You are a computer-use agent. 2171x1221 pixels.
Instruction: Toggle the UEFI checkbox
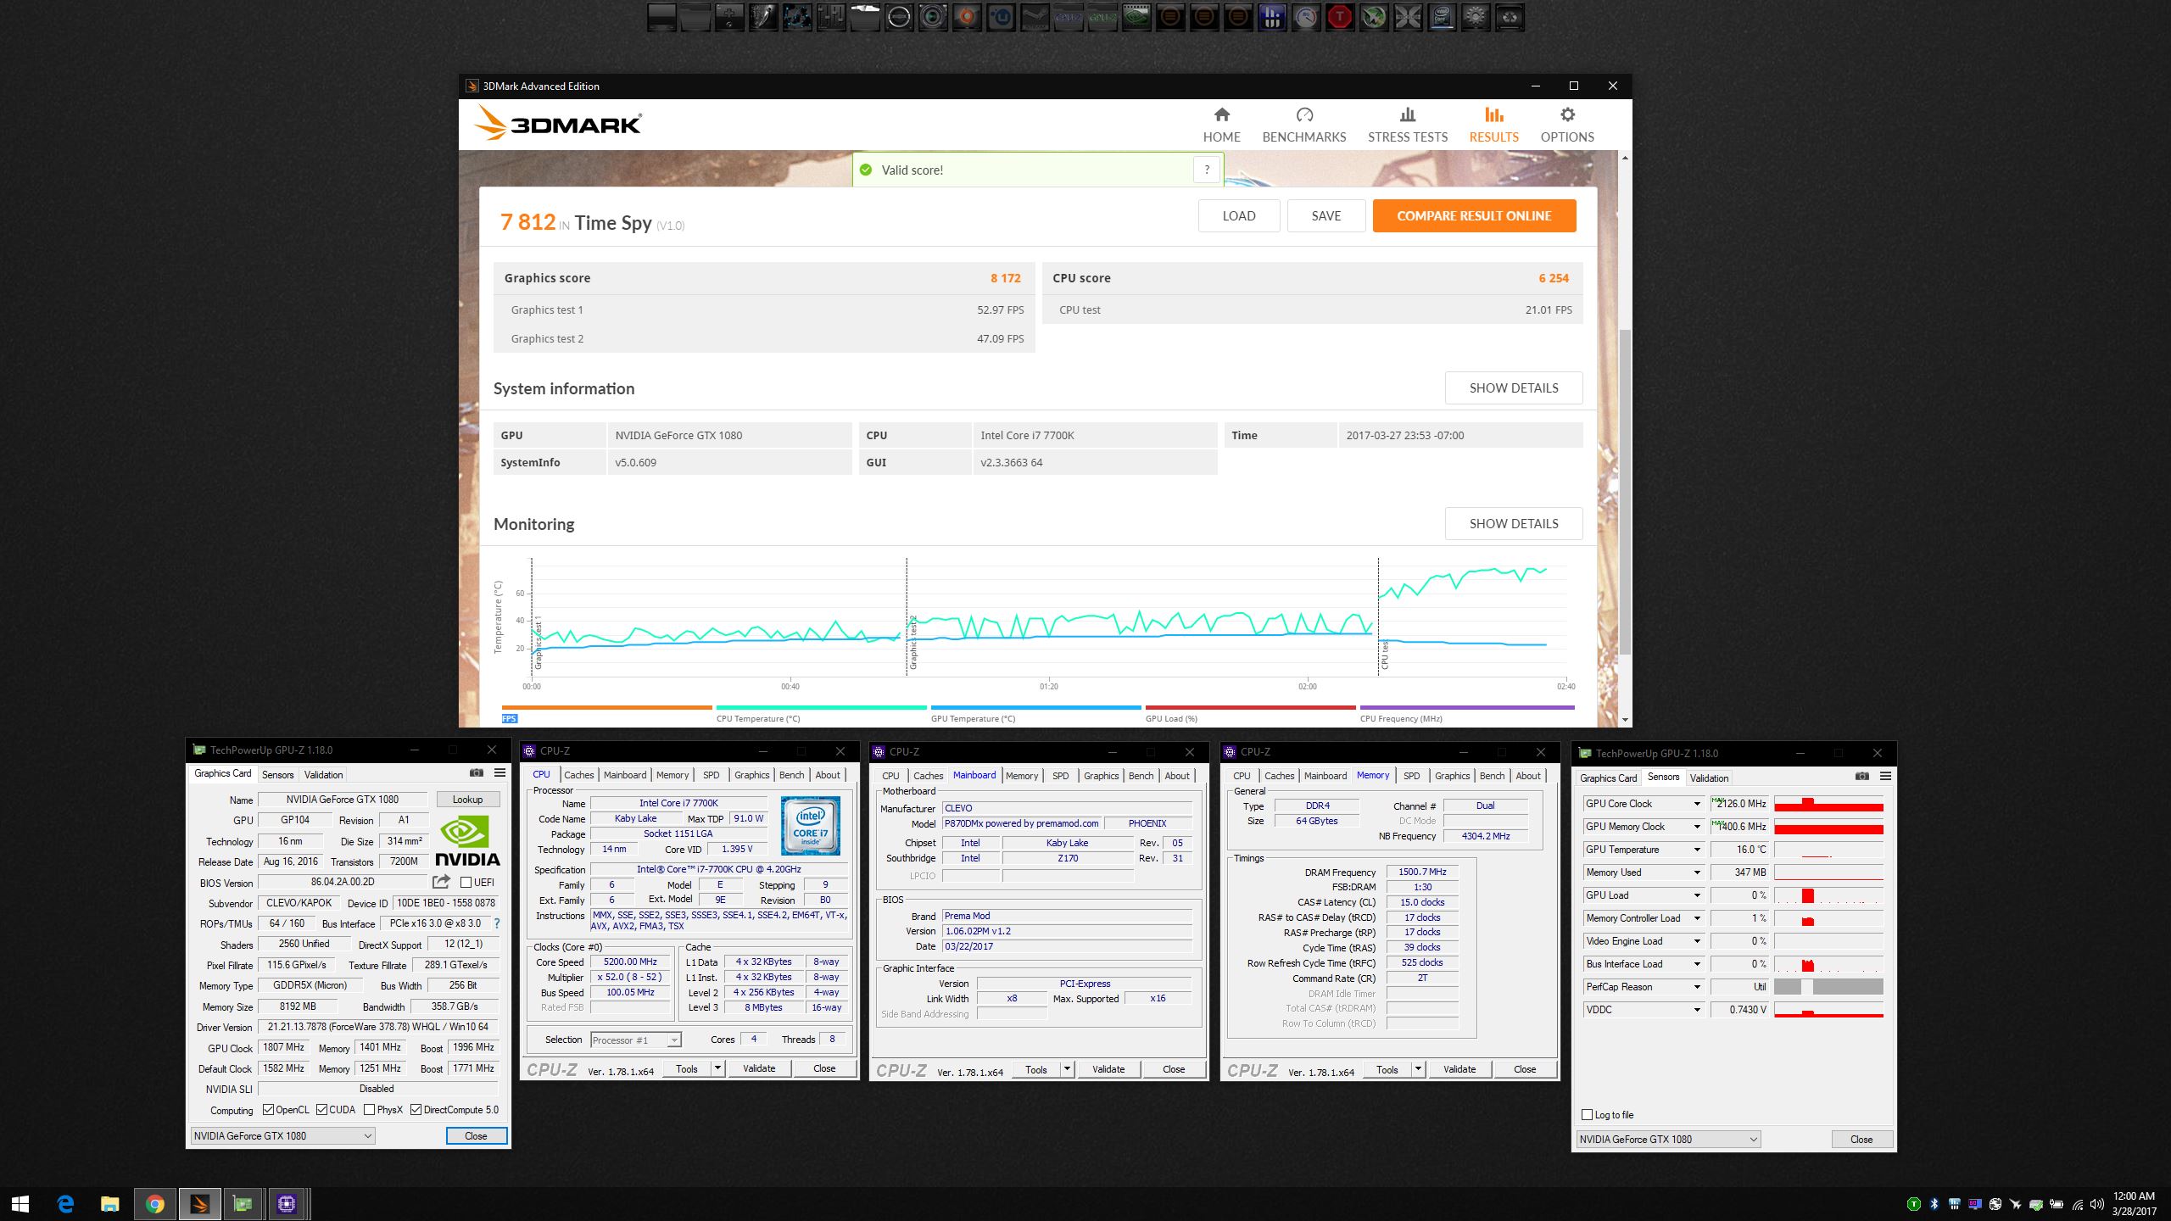coord(466,883)
